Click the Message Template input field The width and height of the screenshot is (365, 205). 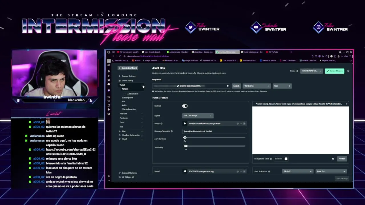tap(214, 131)
